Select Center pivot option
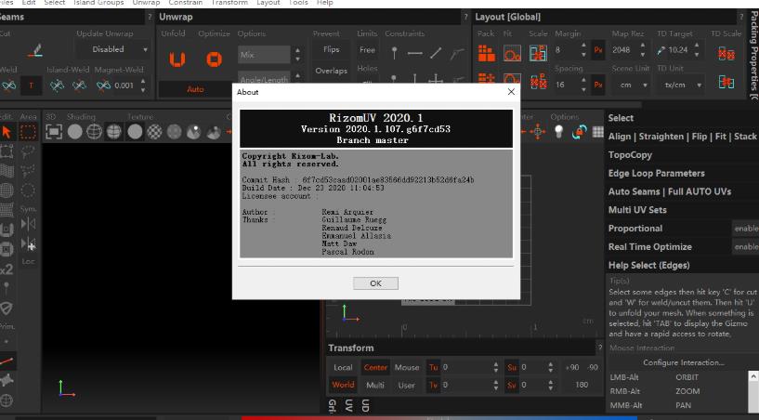The image size is (759, 420). point(375,368)
